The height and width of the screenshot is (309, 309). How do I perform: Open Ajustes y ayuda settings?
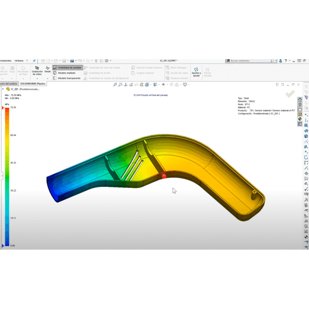click(x=196, y=72)
